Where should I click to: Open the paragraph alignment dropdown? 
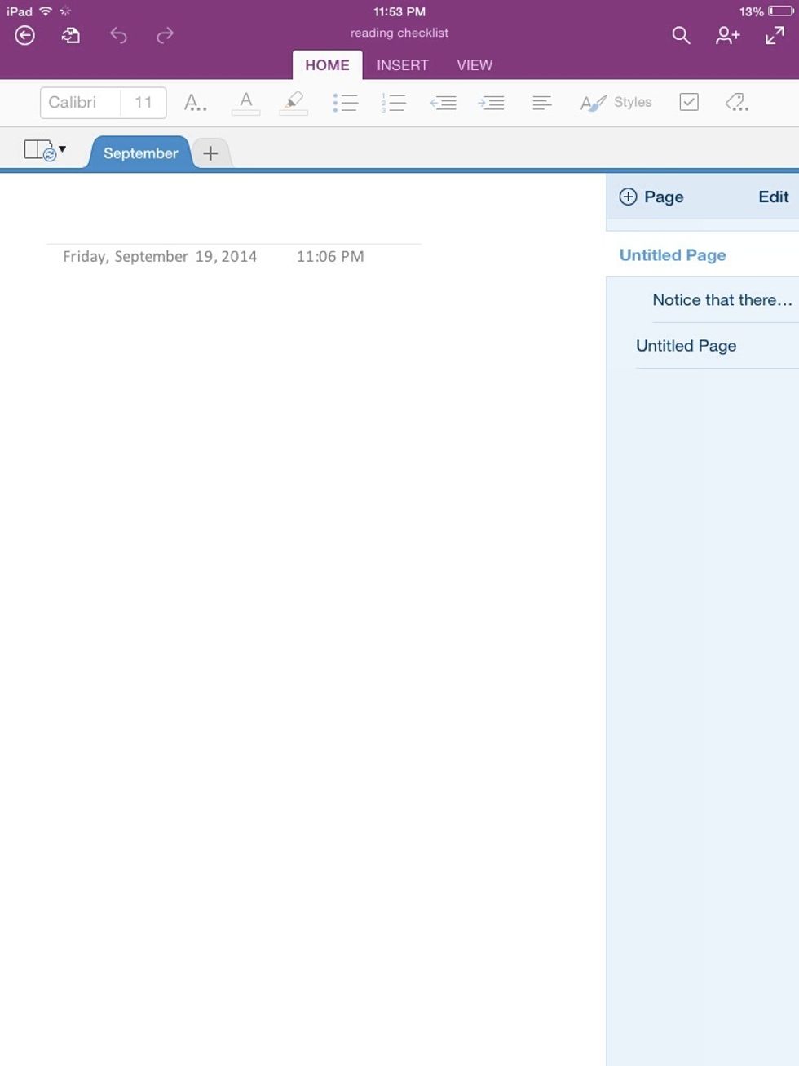[541, 102]
